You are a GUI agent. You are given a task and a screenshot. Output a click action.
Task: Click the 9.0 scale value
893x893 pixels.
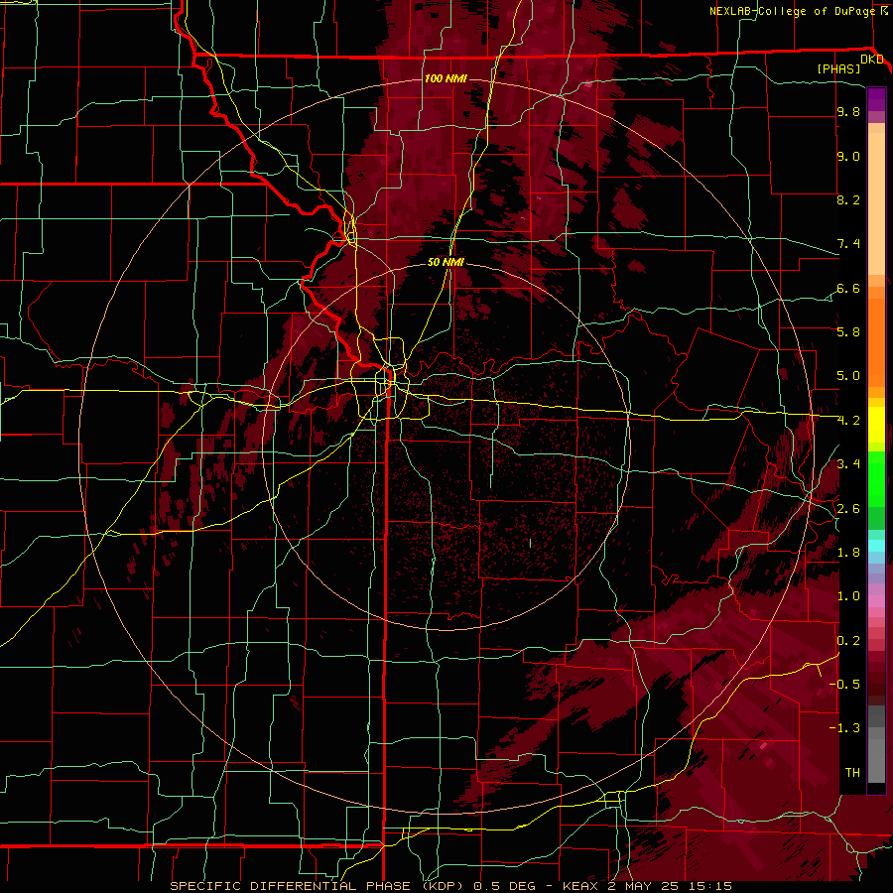pyautogui.click(x=848, y=156)
